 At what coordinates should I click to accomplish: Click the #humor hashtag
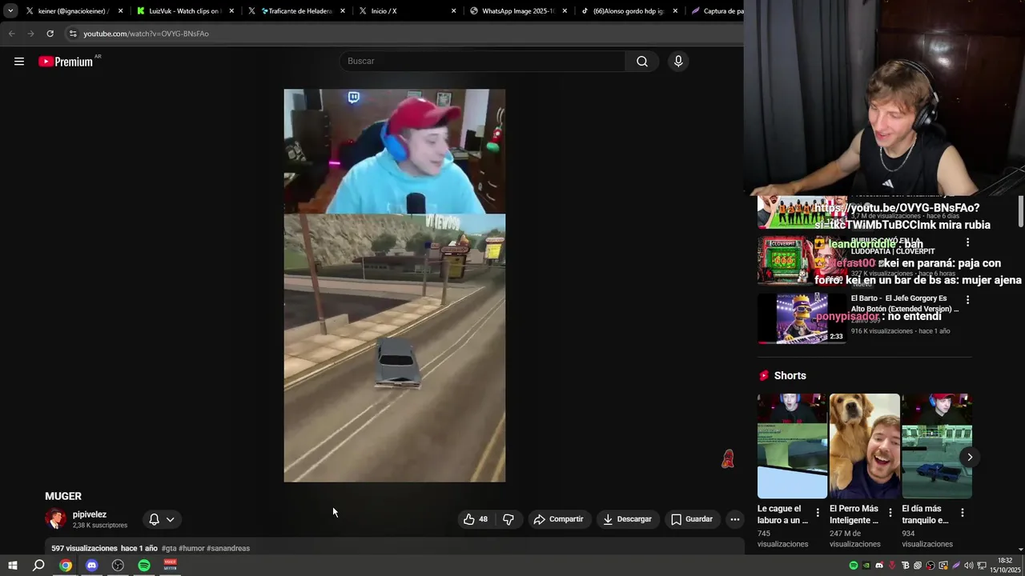(191, 549)
